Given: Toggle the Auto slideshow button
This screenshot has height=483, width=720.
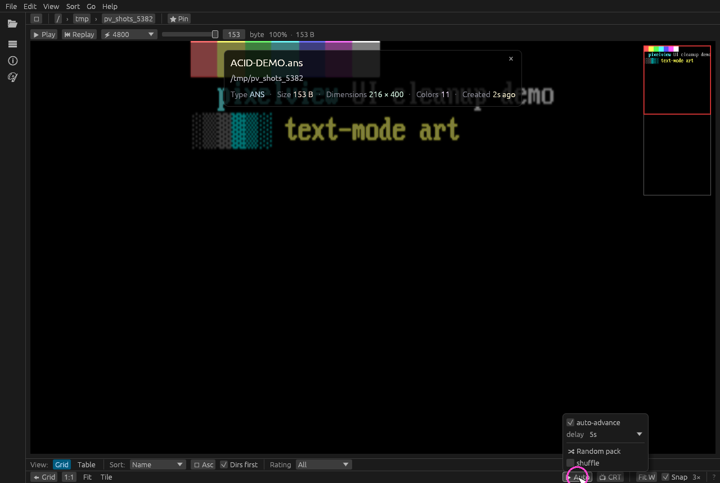Looking at the screenshot, I should 577,477.
